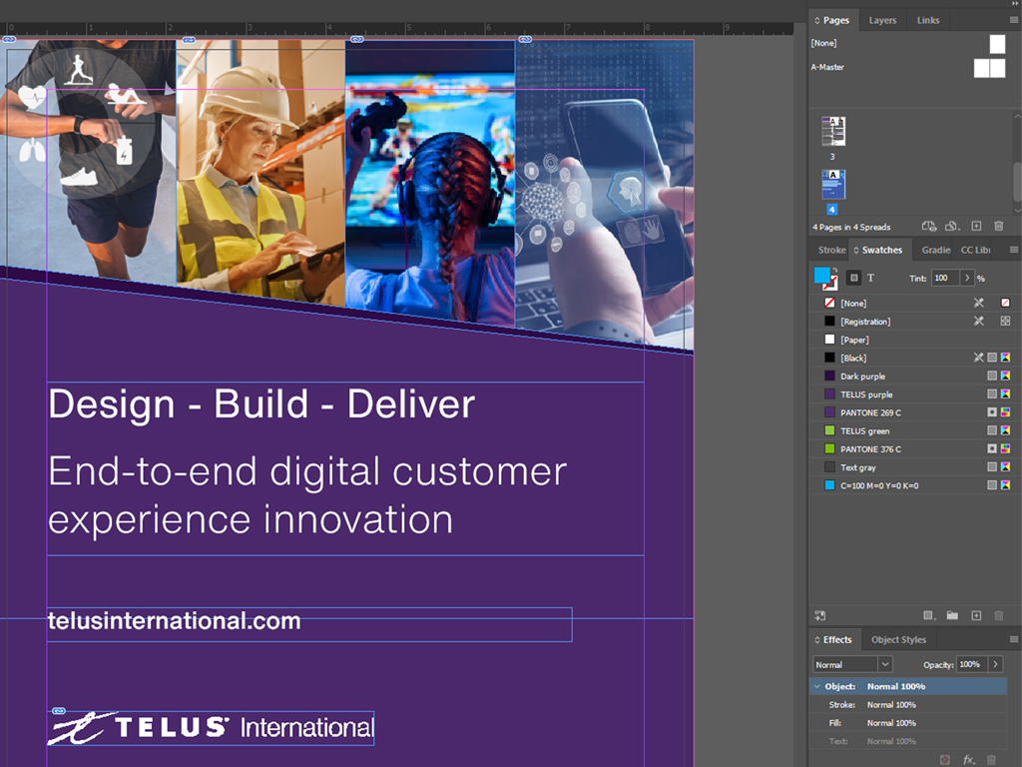Collapse Effects panel via tab arrows icon
The width and height of the screenshot is (1022, 767).
[817, 640]
